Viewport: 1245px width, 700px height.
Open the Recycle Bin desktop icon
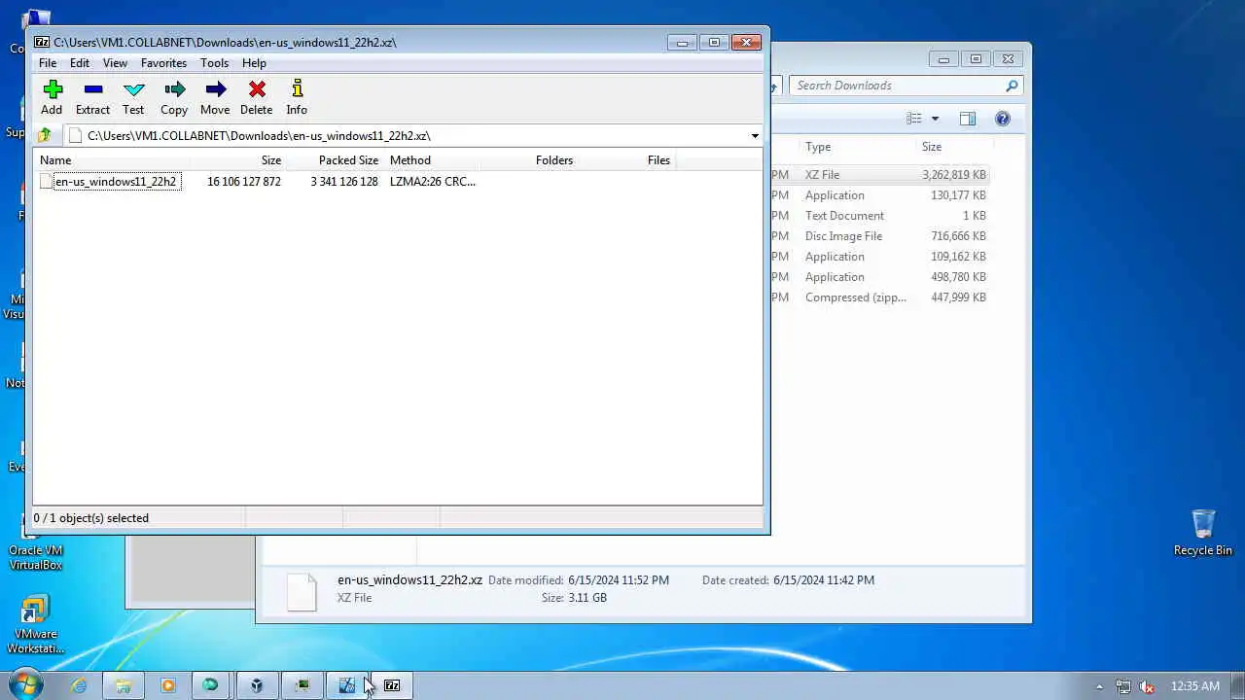[x=1203, y=533]
